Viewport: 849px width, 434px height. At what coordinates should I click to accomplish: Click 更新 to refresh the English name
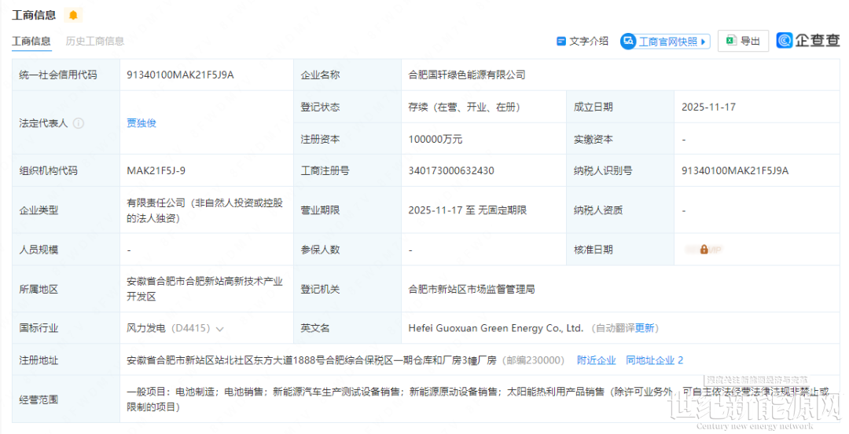[x=645, y=328]
